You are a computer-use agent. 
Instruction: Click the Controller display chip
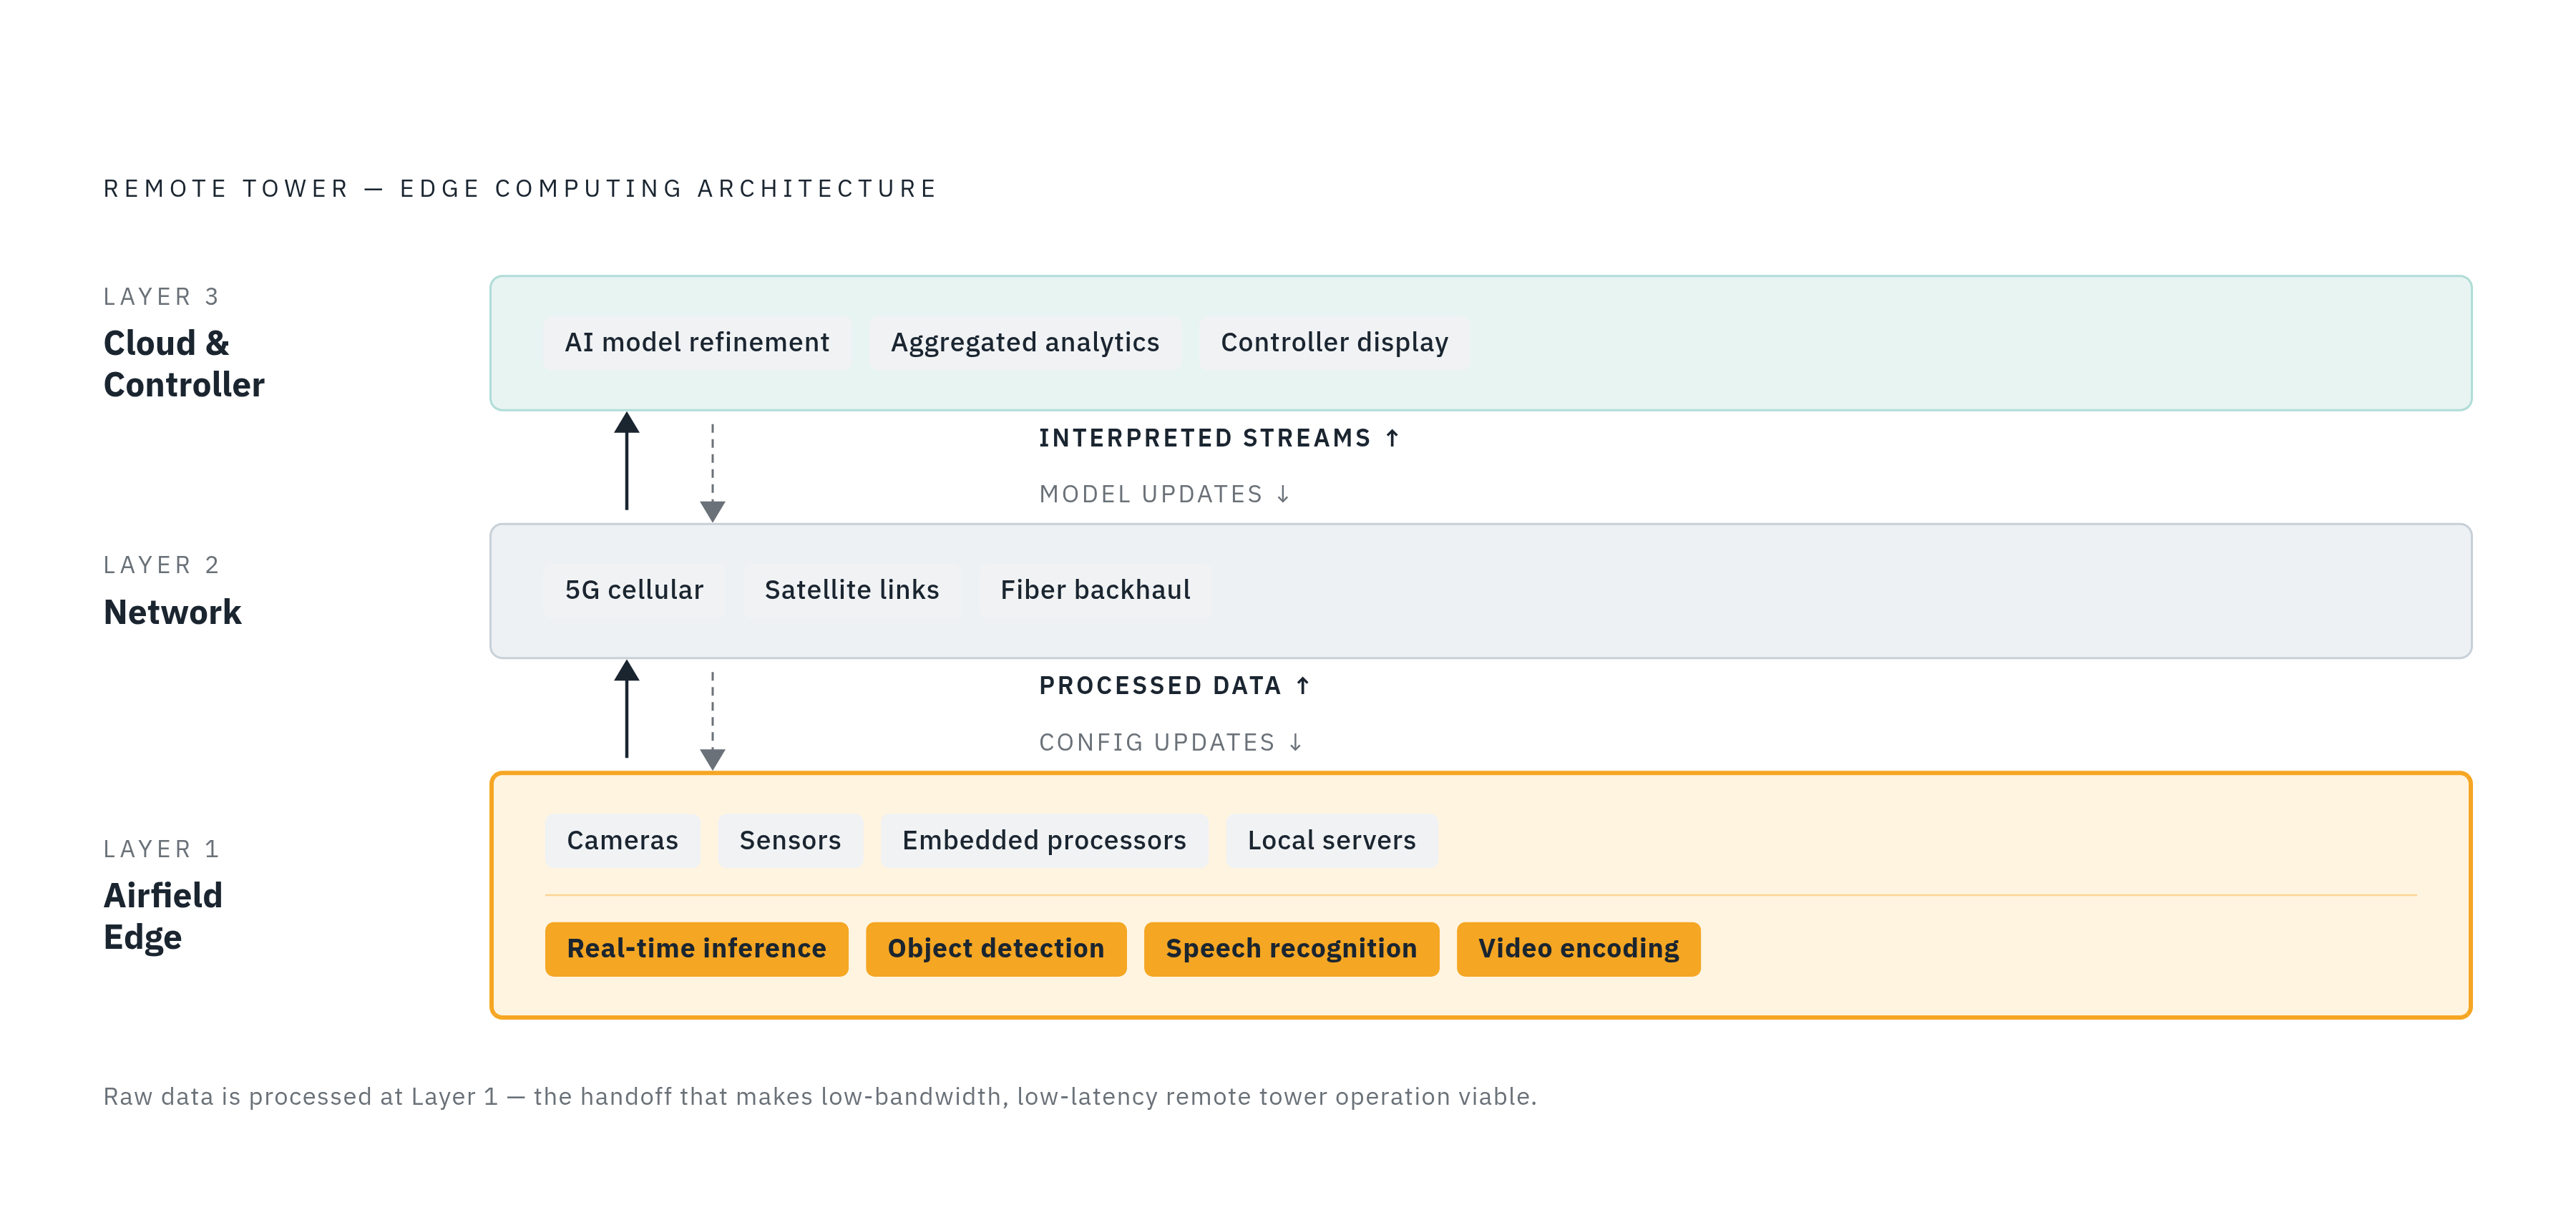coord(1334,343)
